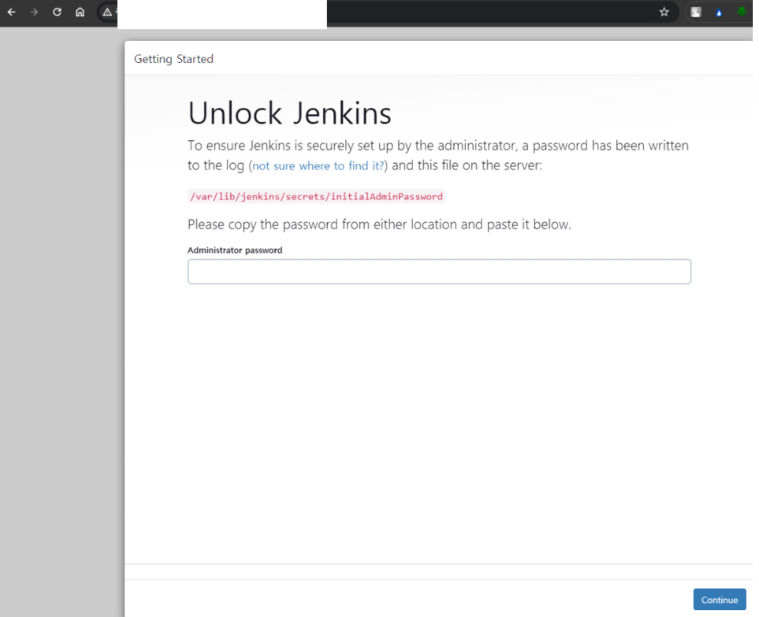Open the blue droplet extension icon
Viewport: 759px width, 617px height.
point(719,13)
